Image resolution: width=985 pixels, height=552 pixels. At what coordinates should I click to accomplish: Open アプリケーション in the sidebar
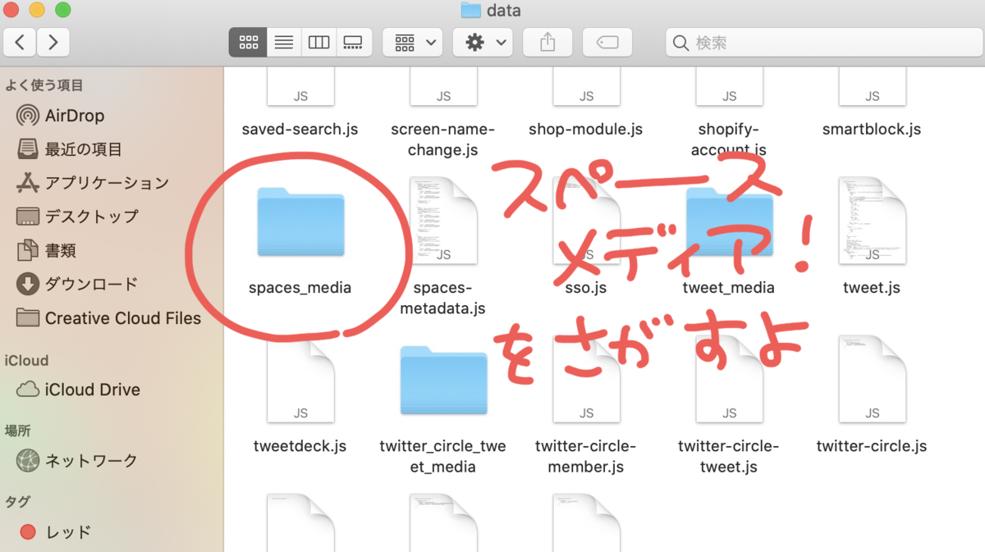click(x=92, y=183)
